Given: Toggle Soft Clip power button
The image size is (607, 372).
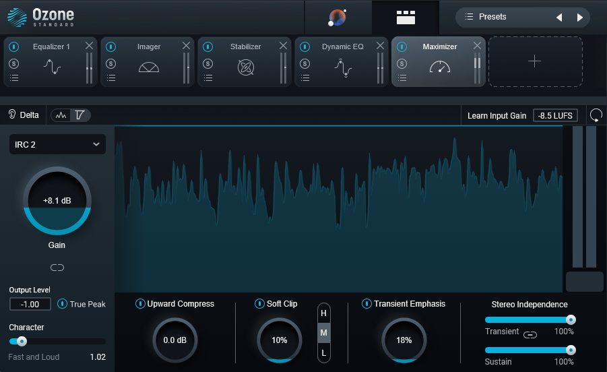Looking at the screenshot, I should point(259,304).
